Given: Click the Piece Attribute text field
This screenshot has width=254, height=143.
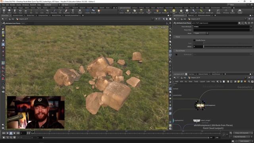Looking at the screenshot, I should pos(221,27).
